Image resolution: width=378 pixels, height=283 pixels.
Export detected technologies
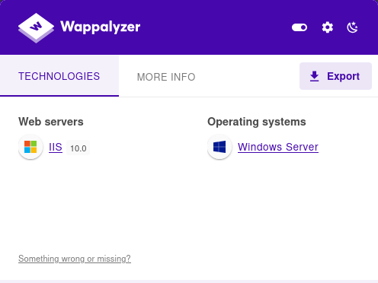tap(335, 76)
